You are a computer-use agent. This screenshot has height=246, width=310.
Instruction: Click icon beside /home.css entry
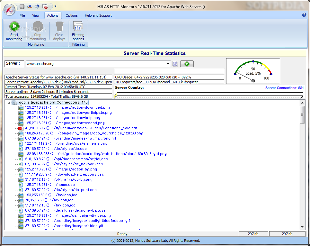click(x=21, y=185)
